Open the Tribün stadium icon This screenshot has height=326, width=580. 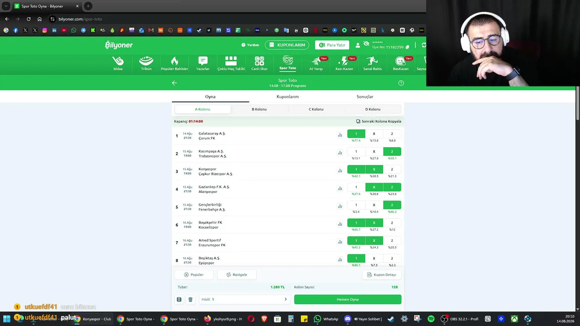[146, 63]
